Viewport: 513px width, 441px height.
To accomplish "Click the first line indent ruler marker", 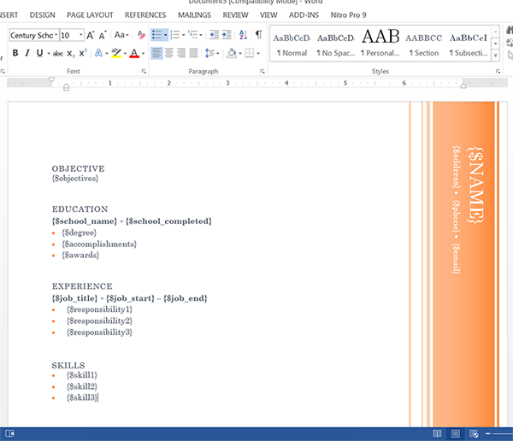I will (51, 79).
